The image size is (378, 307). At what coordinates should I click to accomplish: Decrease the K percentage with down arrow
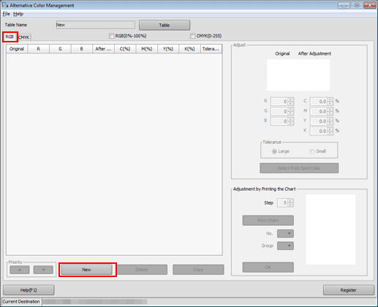[330, 133]
